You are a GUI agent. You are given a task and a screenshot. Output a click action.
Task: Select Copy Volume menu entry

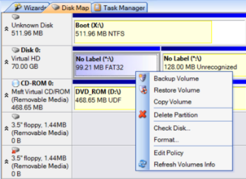click(184, 102)
